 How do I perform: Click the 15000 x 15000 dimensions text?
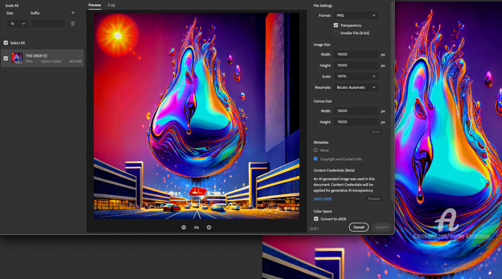[51, 61]
